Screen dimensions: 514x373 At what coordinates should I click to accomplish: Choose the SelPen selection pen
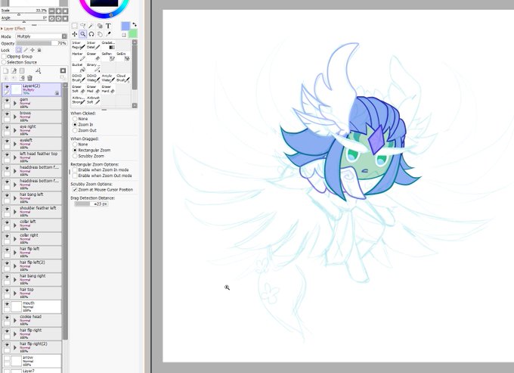click(x=108, y=57)
